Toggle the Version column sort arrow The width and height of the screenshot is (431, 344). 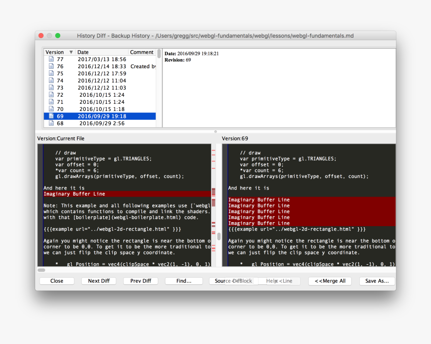click(x=71, y=52)
